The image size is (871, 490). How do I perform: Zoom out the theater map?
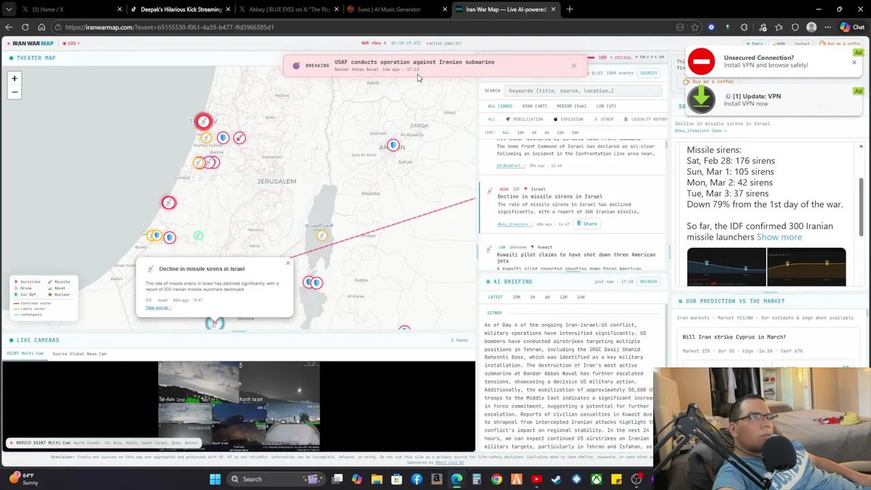[14, 92]
